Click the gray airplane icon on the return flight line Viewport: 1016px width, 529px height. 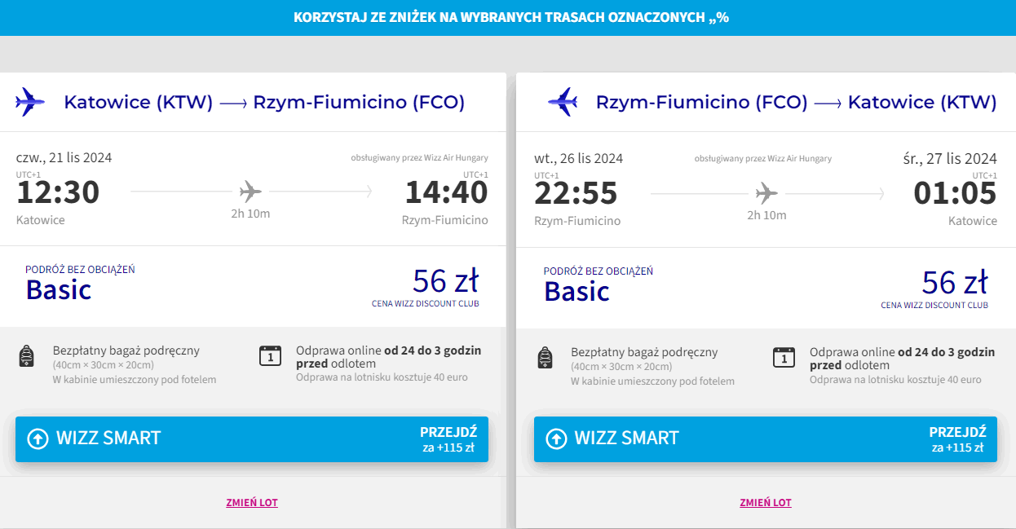(x=767, y=193)
